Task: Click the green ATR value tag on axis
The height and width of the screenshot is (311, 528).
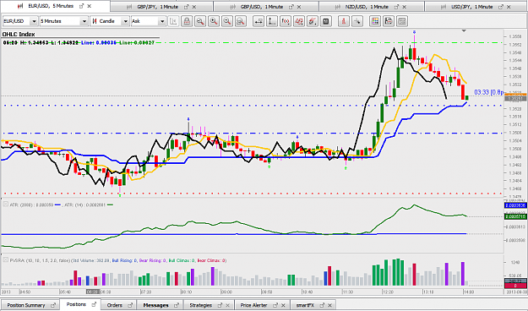Action: pyautogui.click(x=515, y=216)
